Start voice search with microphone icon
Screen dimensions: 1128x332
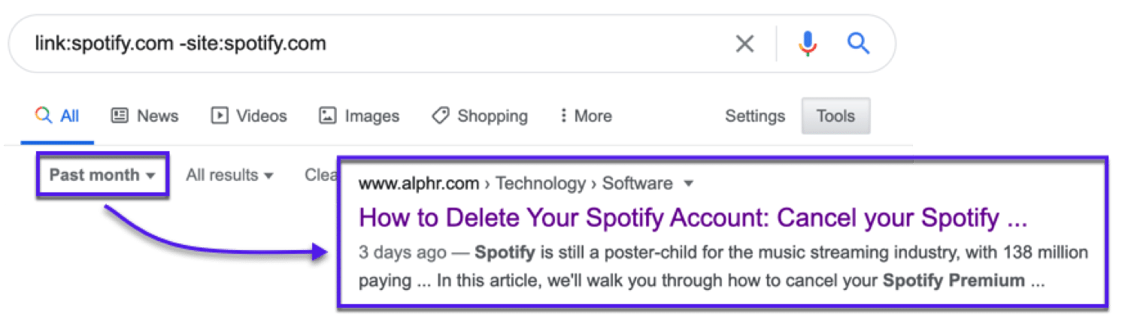point(808,44)
